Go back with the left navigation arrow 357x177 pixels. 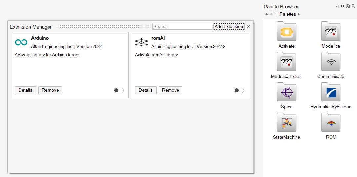(267, 14)
